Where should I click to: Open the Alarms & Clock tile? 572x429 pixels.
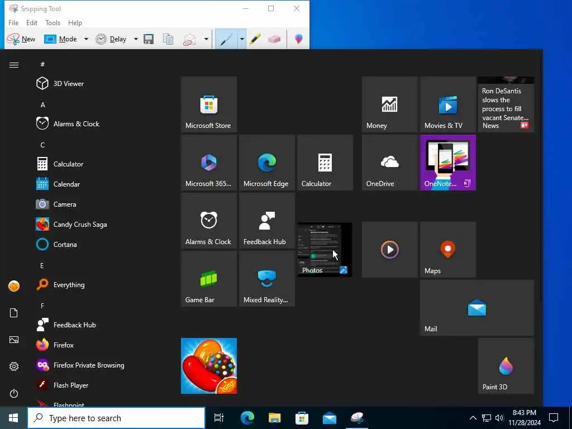pyautogui.click(x=209, y=220)
